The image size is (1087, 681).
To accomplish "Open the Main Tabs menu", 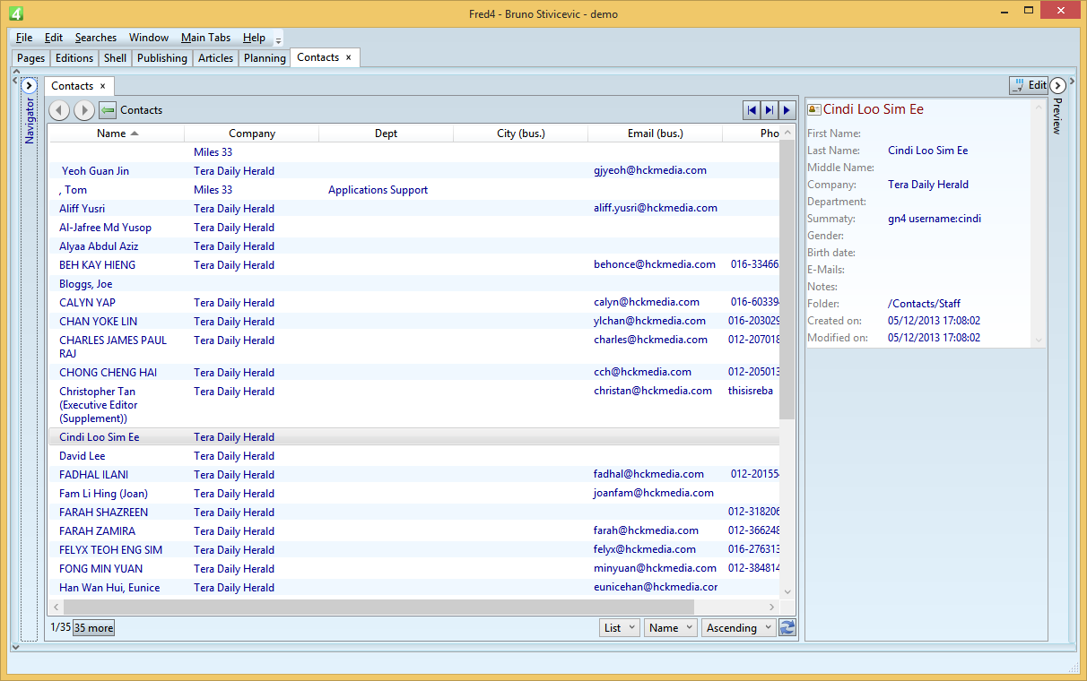I will click(205, 38).
